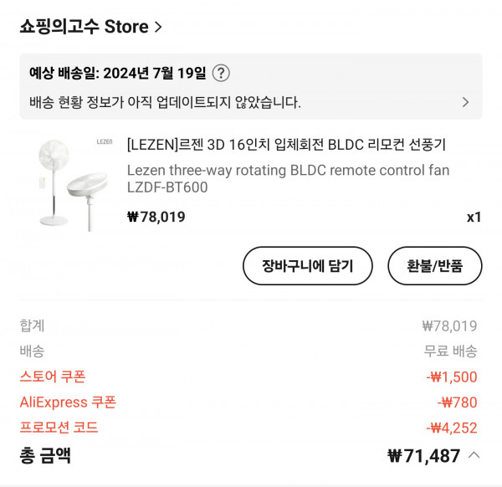Open the LEZEN 3D 16인치 product title
The width and height of the screenshot is (502, 487).
click(286, 145)
